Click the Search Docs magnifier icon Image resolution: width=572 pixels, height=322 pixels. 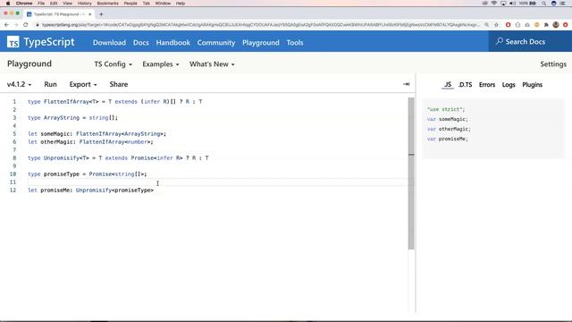[x=499, y=41]
